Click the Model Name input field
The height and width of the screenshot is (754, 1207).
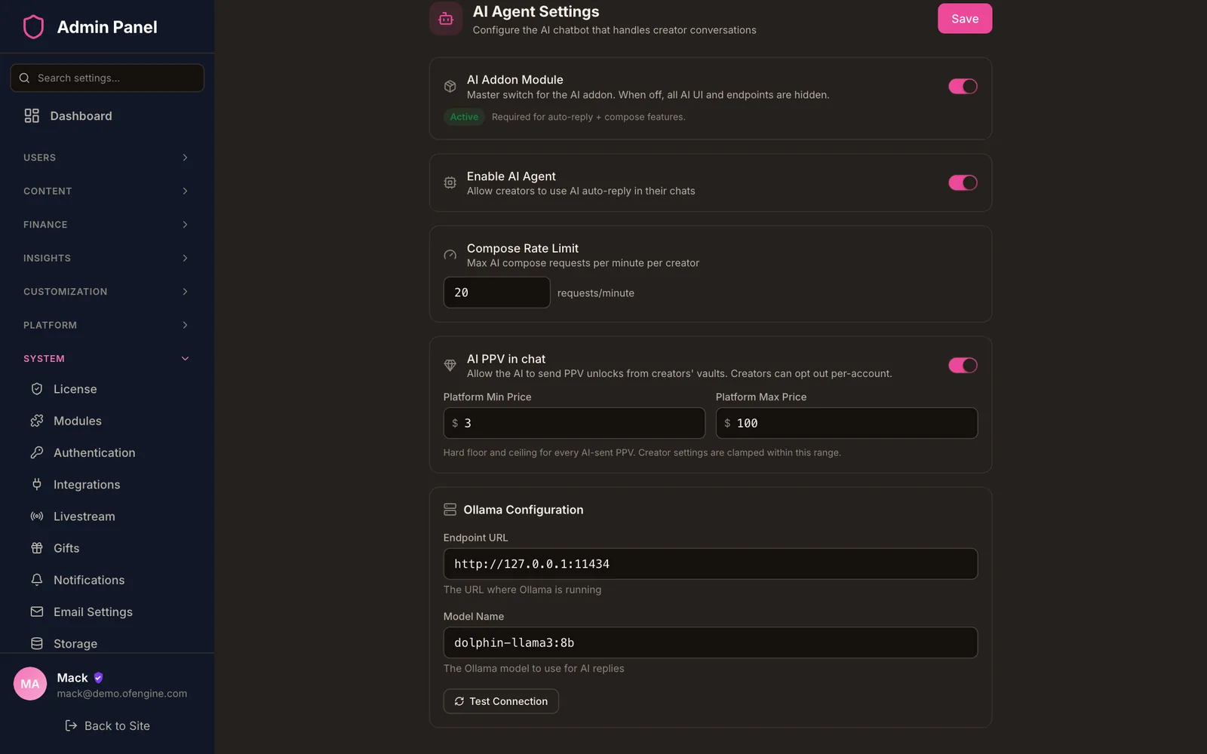[711, 642]
